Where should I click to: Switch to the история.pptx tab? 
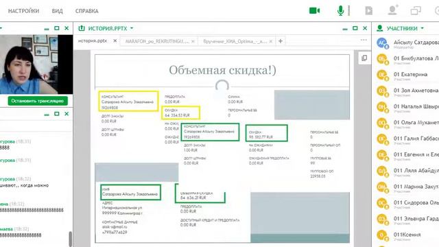93,41
